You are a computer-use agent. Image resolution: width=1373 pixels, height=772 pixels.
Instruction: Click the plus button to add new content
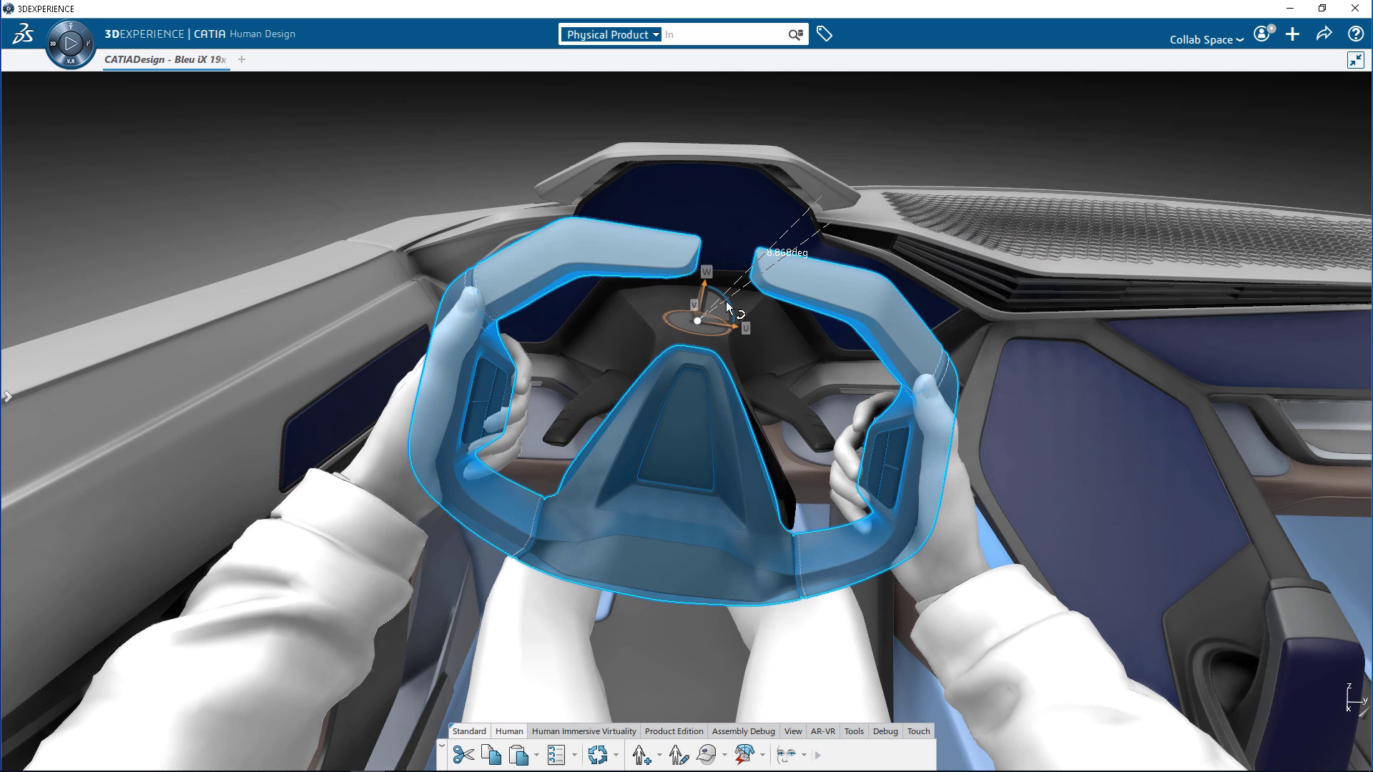(x=1292, y=34)
